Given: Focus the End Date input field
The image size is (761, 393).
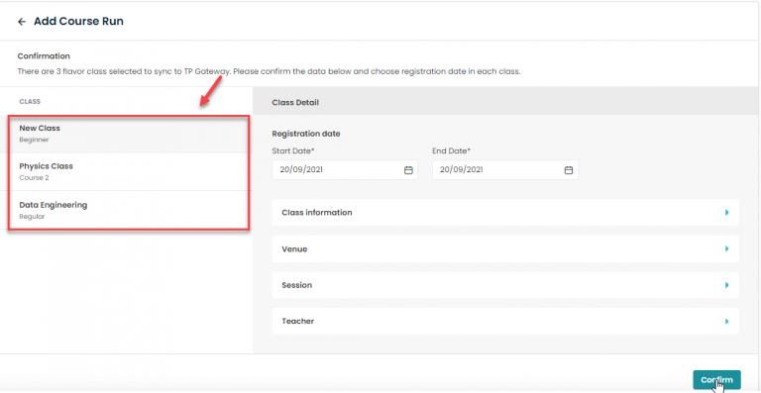Looking at the screenshot, I should pos(504,170).
